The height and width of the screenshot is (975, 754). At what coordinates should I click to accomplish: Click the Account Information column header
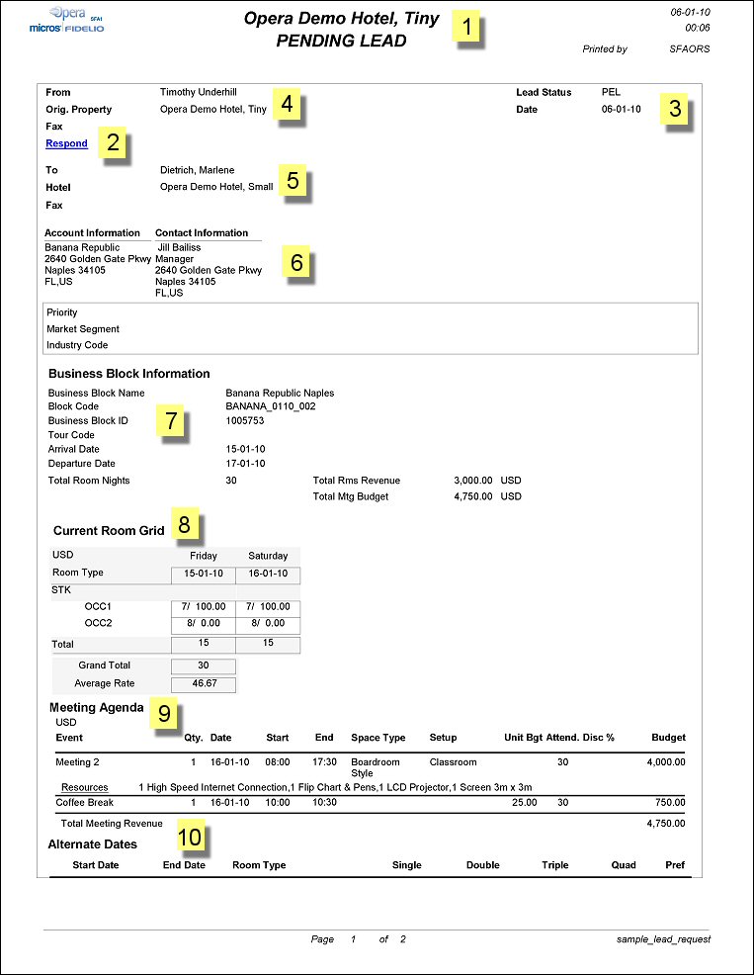pyautogui.click(x=93, y=233)
